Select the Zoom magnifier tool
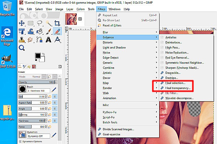The image size is (217, 144). pyautogui.click(x=22, y=48)
